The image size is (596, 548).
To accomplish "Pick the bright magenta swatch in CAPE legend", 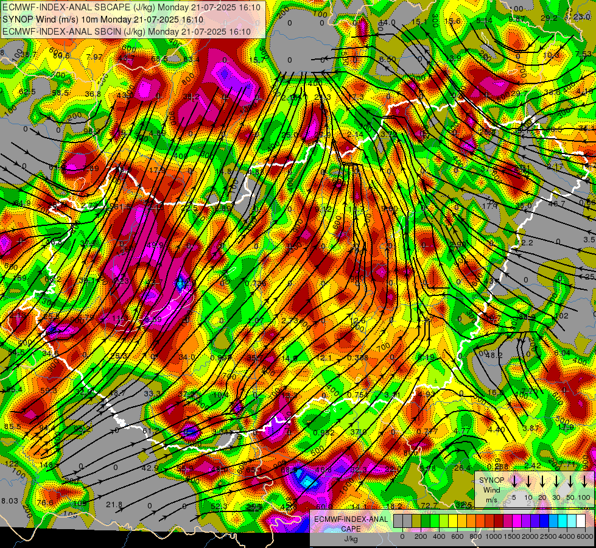I will (x=517, y=521).
